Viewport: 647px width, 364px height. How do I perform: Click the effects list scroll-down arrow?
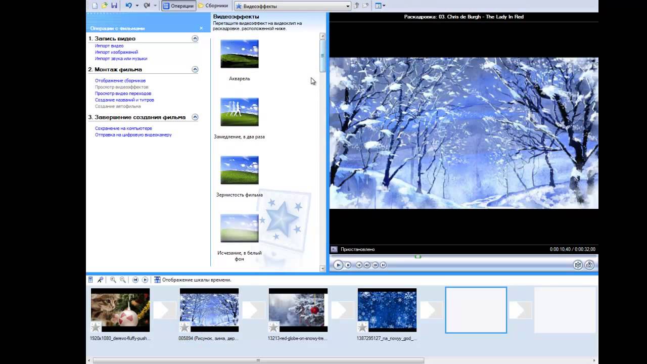click(322, 269)
